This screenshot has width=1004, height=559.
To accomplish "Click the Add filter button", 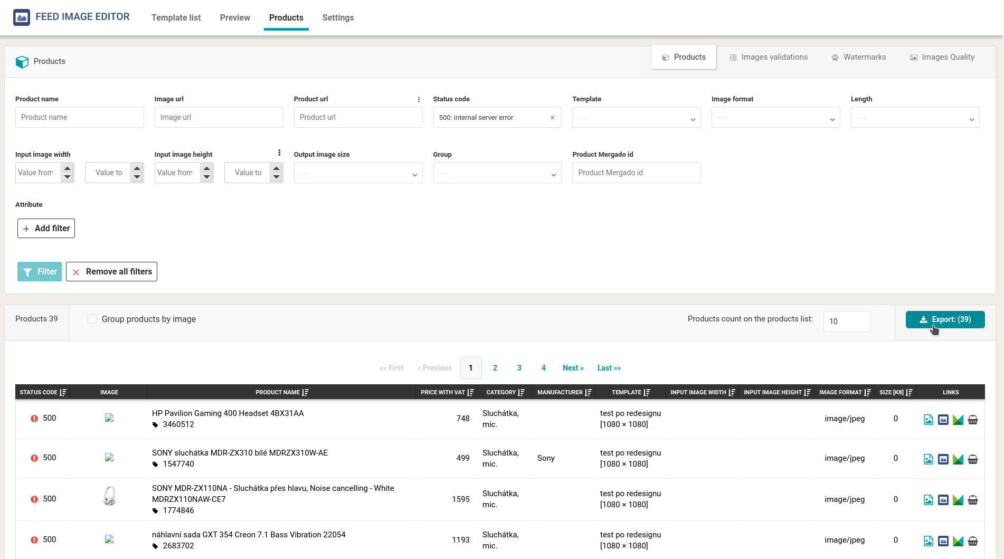I will [x=46, y=228].
